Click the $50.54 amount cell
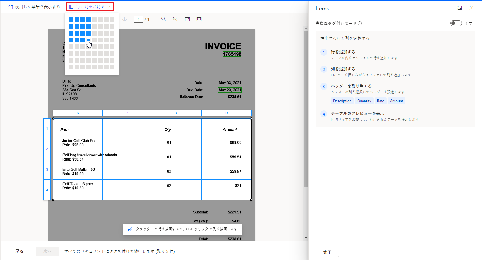Image resolution: width=482 pixels, height=260 pixels. tap(235, 157)
